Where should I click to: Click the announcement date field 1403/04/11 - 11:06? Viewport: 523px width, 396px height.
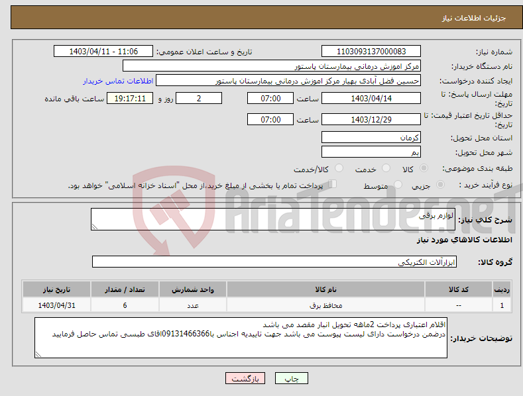103,52
